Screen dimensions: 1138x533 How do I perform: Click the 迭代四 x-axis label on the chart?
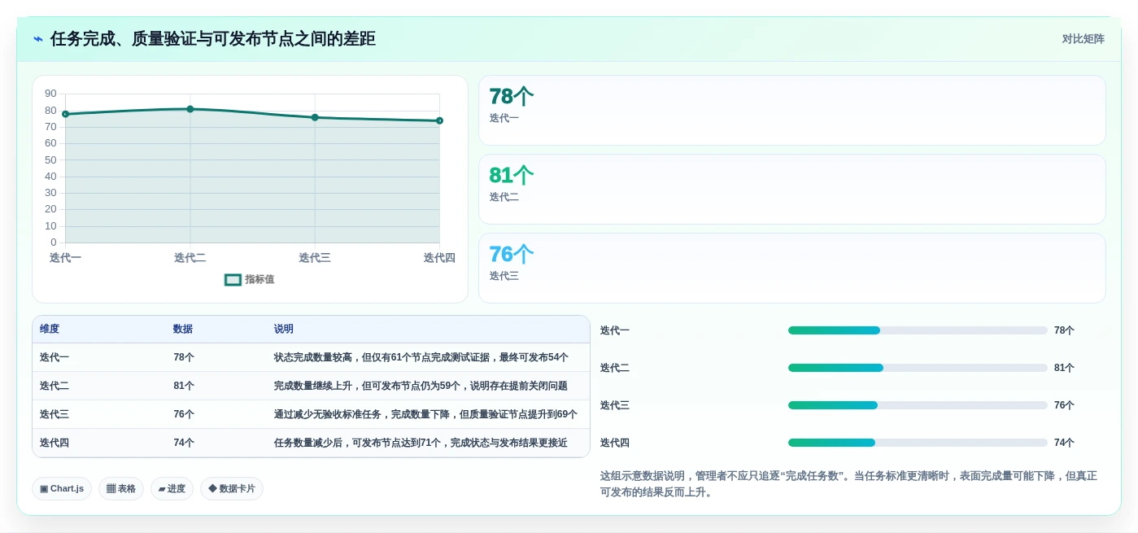tap(439, 258)
